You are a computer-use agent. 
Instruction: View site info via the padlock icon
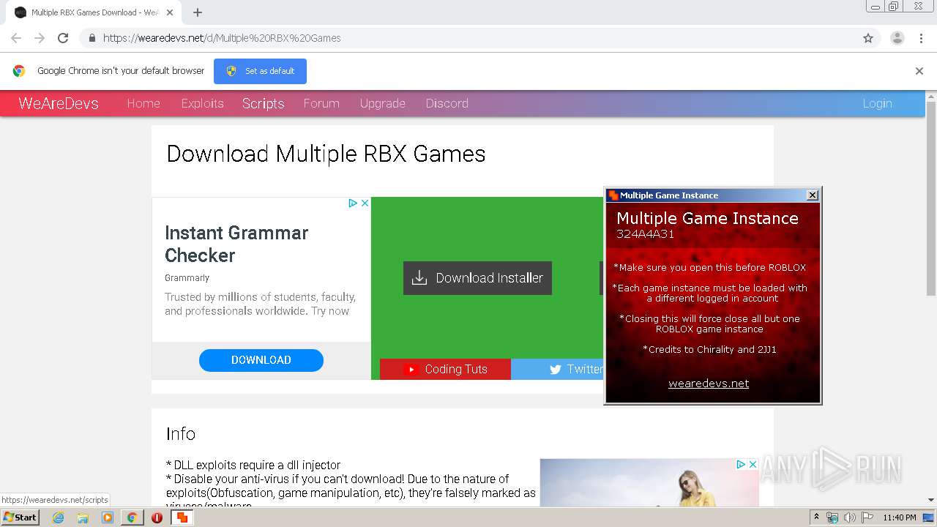point(92,38)
